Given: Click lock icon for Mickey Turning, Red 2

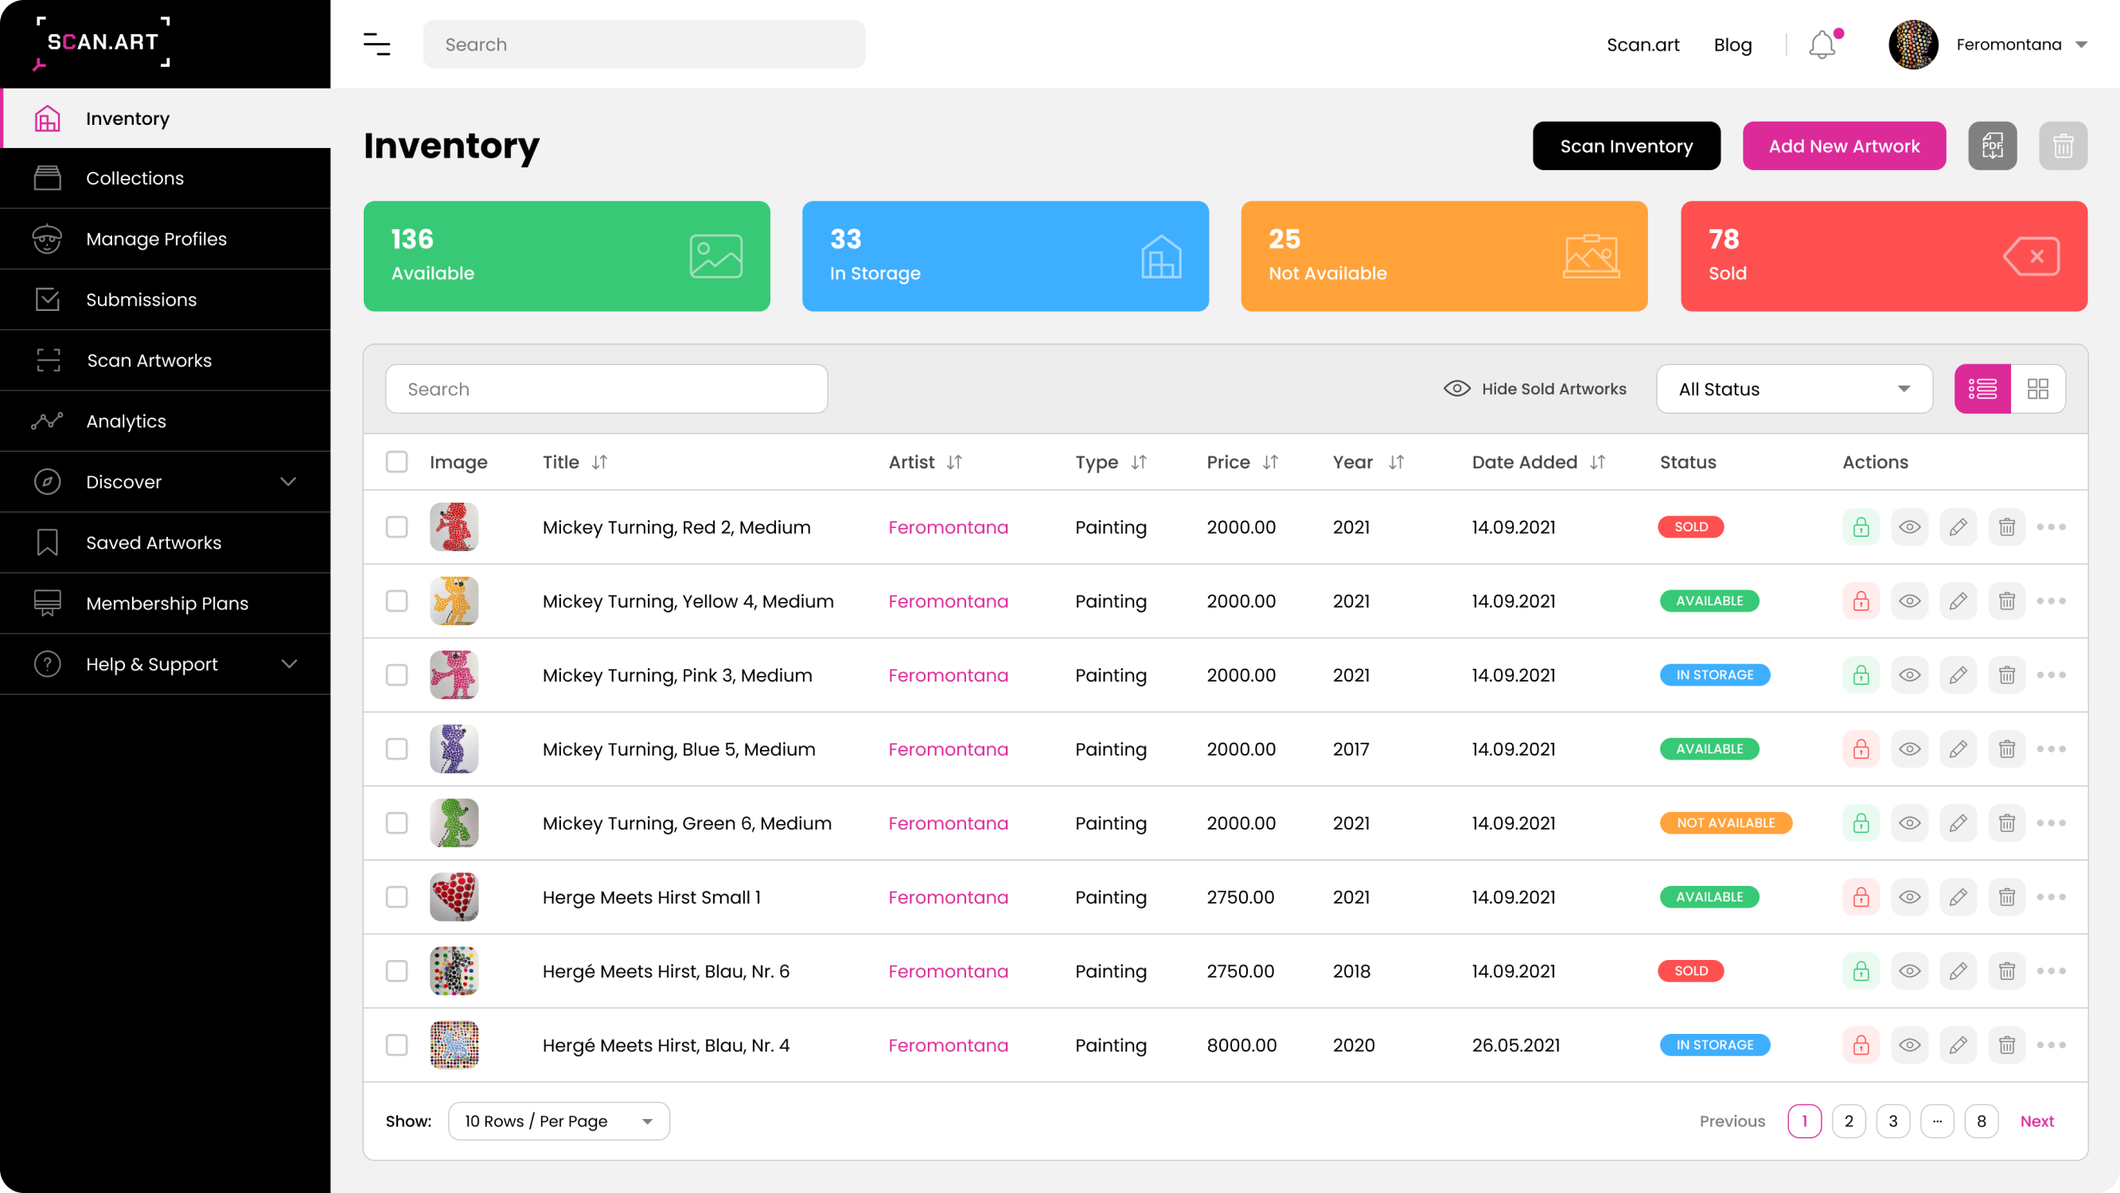Looking at the screenshot, I should click(1861, 527).
